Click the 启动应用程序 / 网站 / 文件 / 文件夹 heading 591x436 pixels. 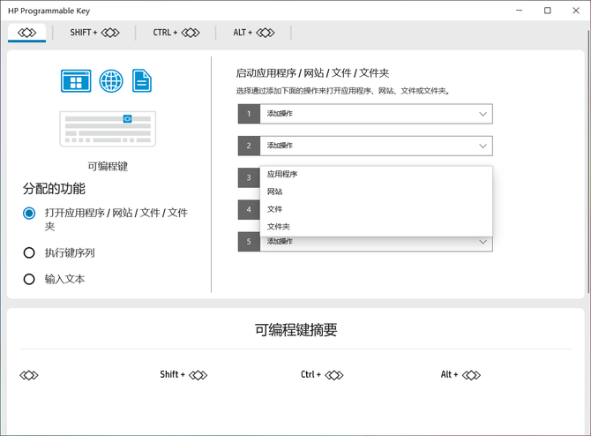click(x=312, y=73)
